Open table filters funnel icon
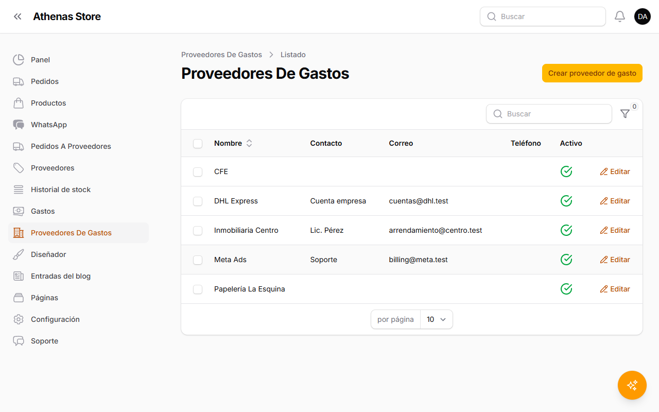 click(625, 114)
